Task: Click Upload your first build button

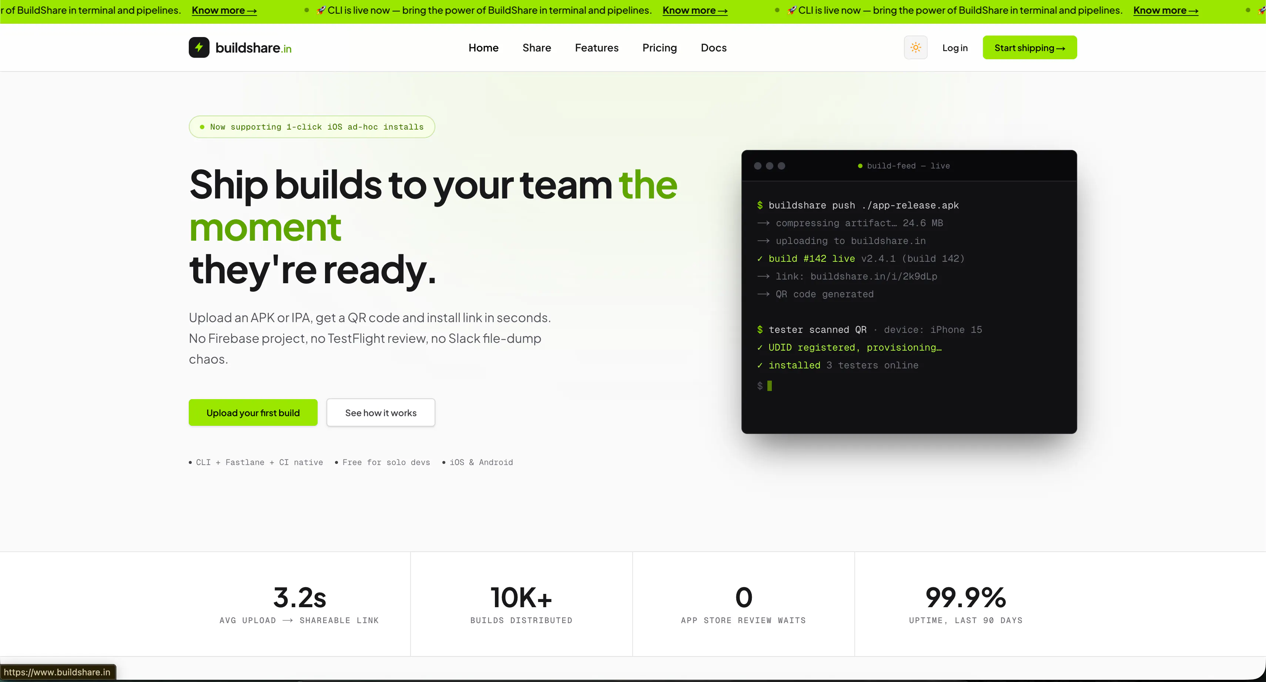Action: [x=253, y=412]
